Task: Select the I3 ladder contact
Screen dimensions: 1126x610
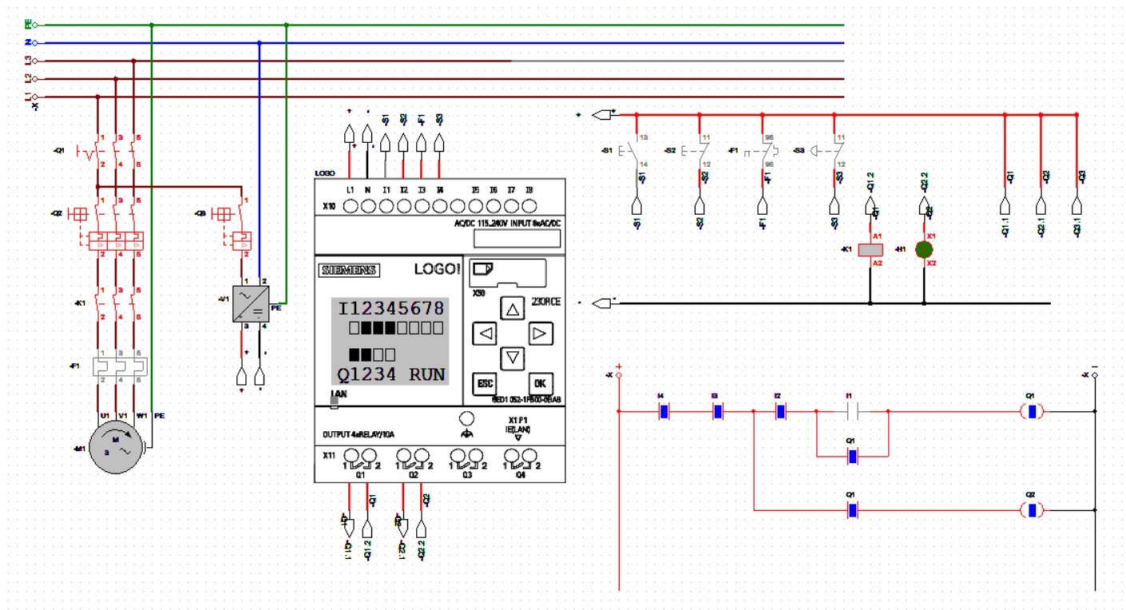Action: click(718, 412)
